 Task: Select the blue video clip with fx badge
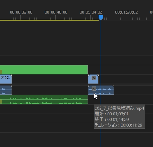[93, 79]
